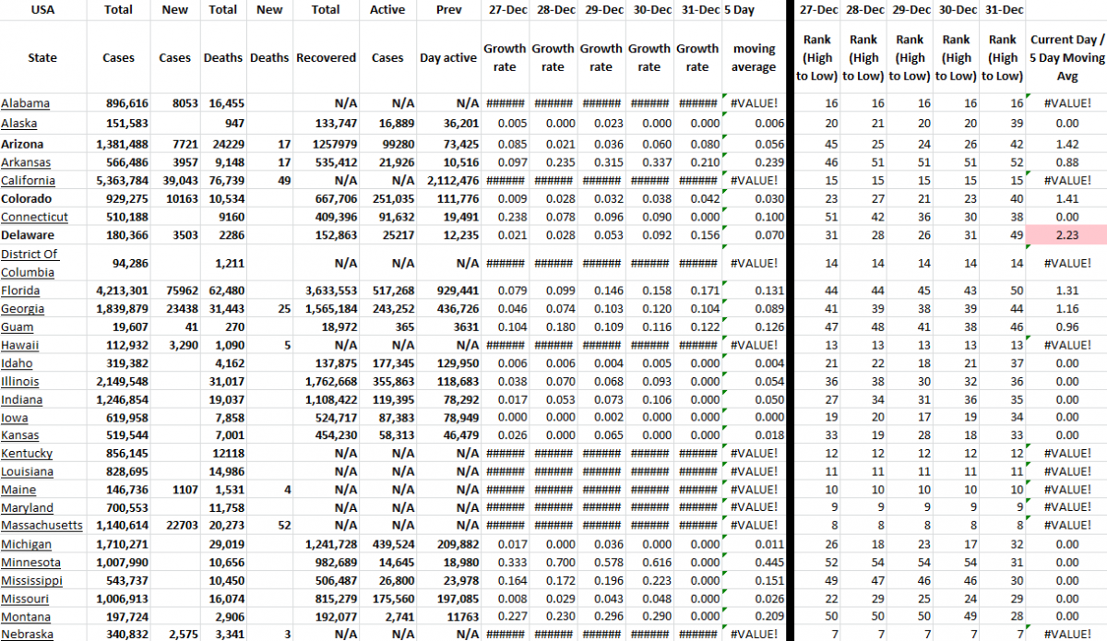Screen dimensions: 1107x641
Task: Open the California state link
Action: click(30, 180)
